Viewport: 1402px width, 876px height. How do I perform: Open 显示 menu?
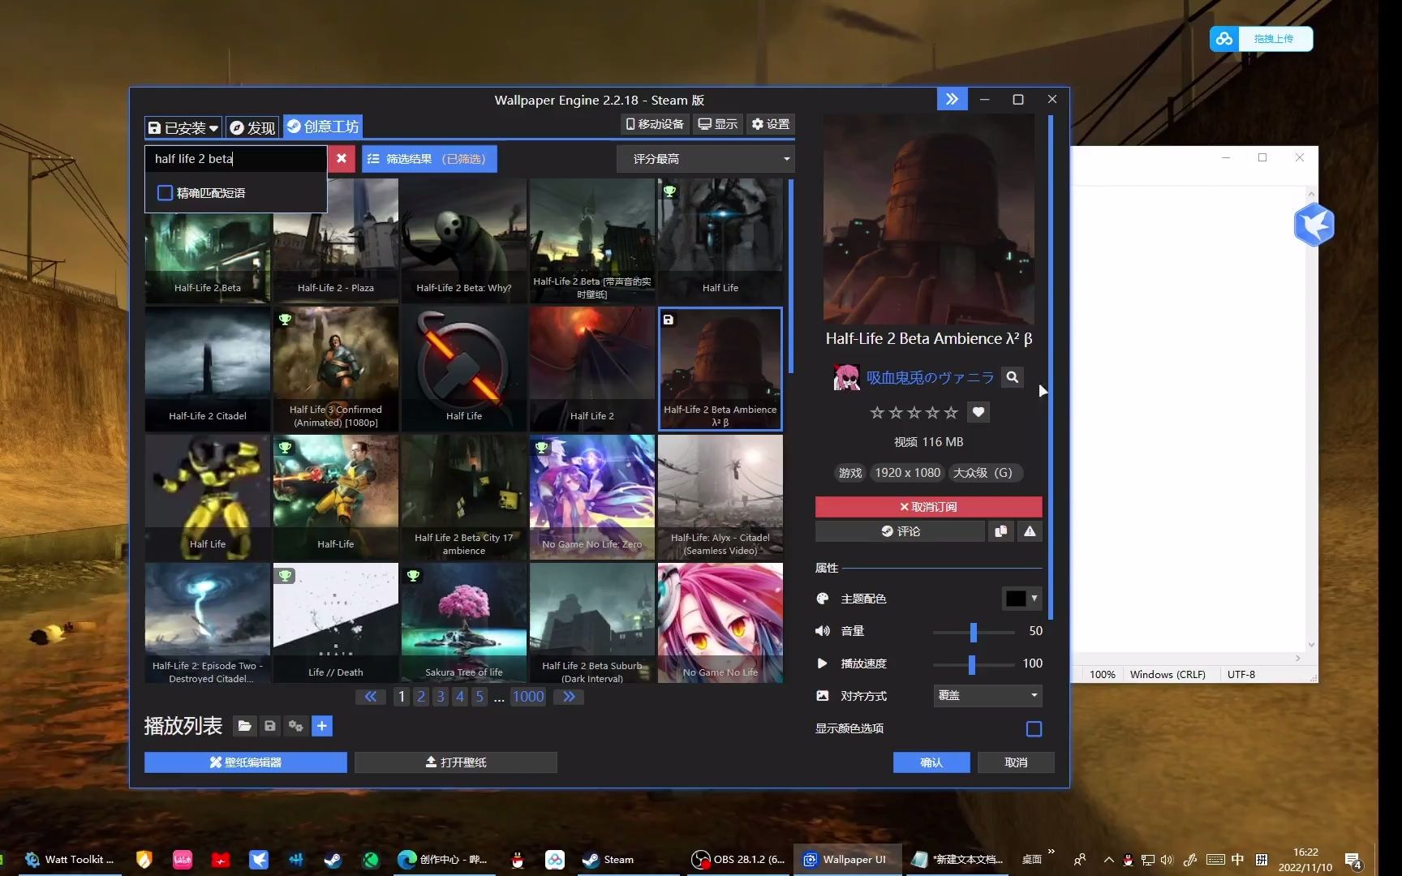[718, 124]
